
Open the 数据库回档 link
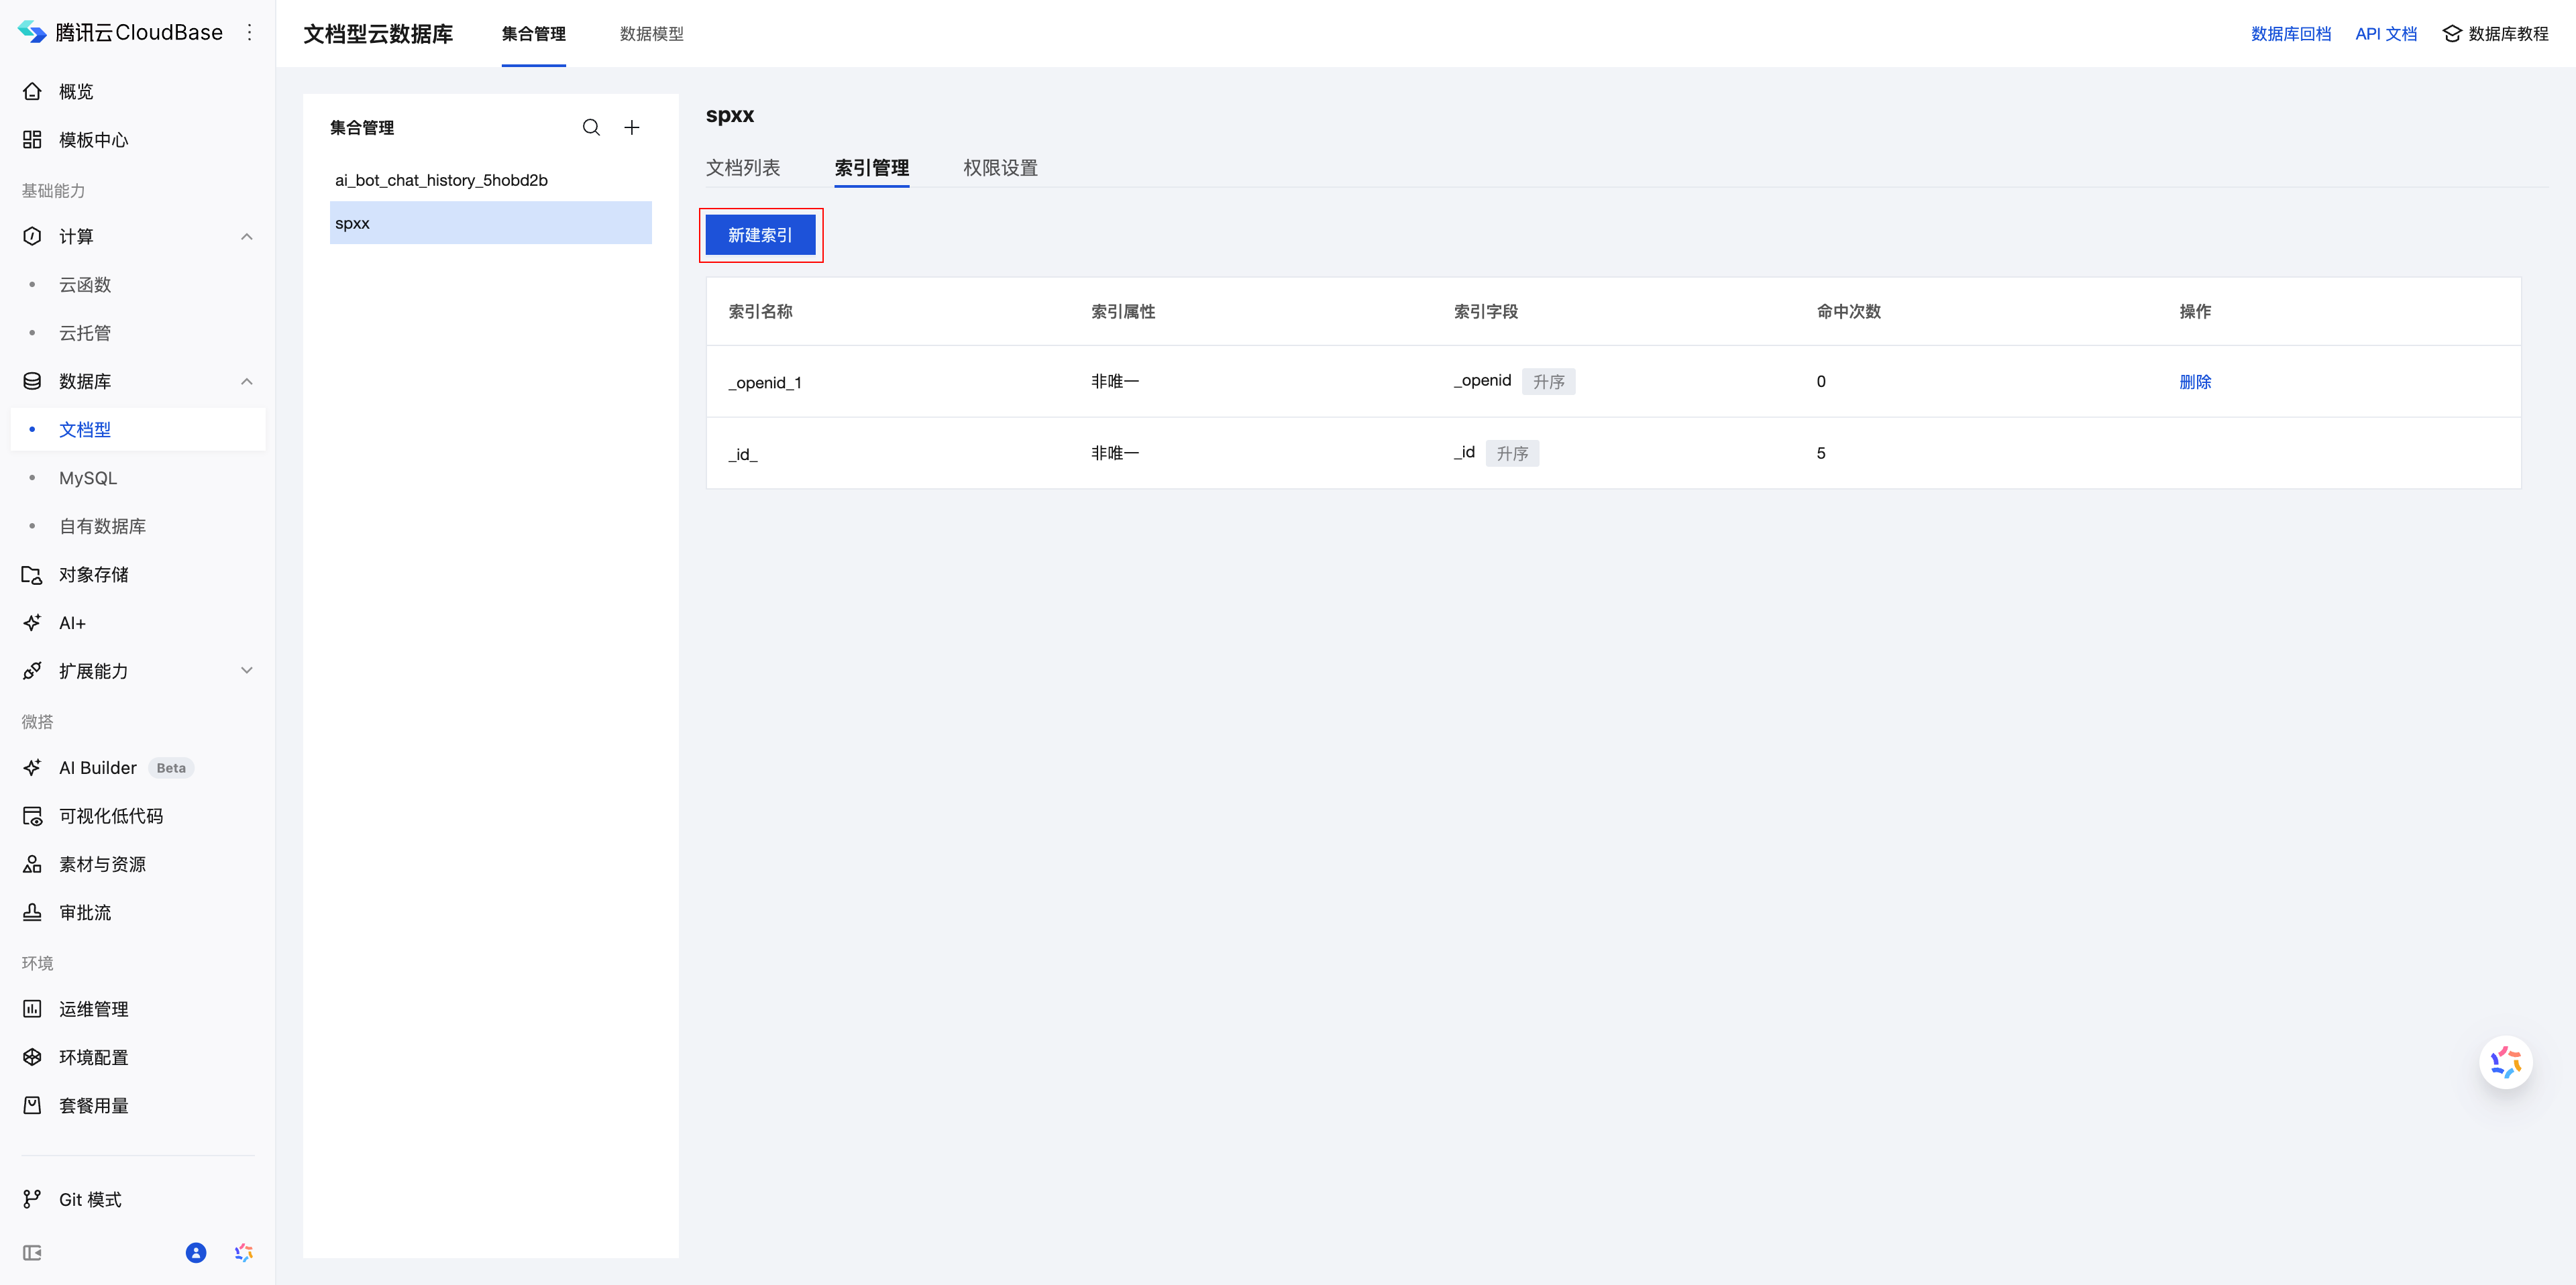2290,34
